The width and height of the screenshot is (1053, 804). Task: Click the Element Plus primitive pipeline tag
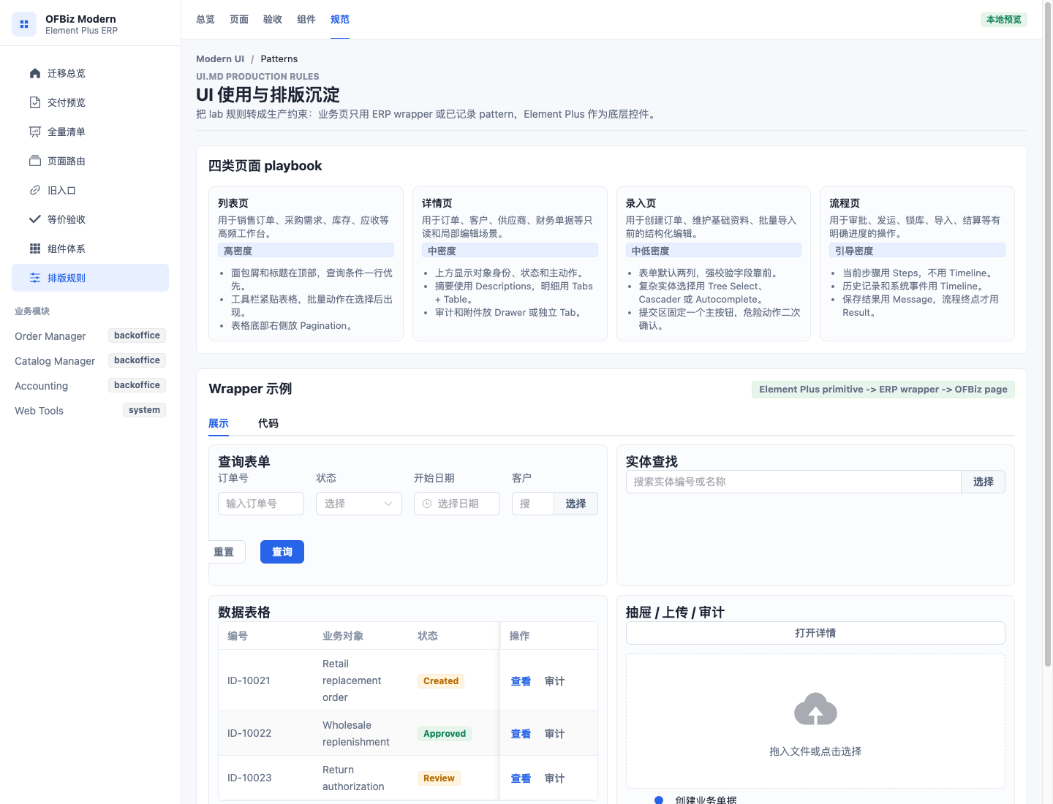pos(883,390)
